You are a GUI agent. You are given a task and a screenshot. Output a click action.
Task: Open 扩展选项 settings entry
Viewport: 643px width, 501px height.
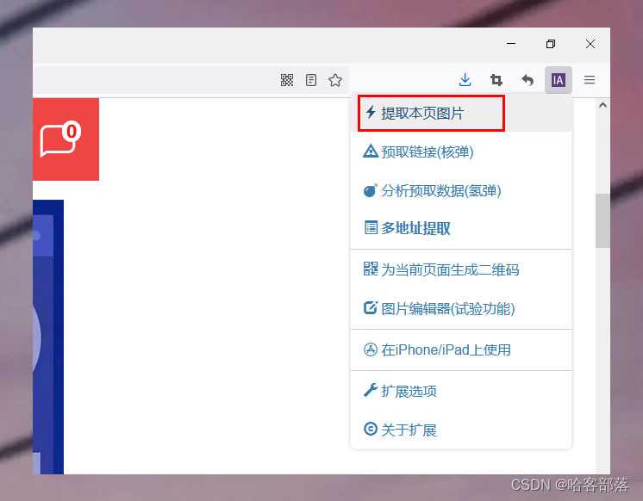pos(461,391)
